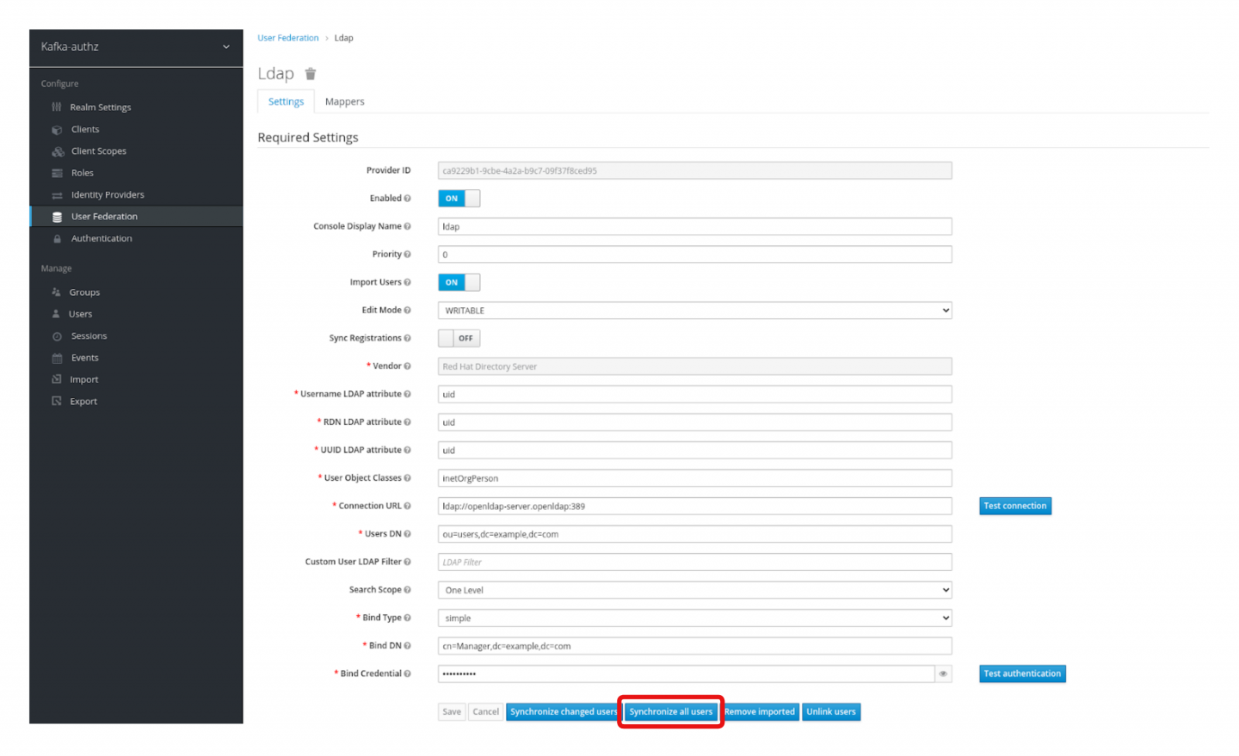Select the Authentication lock icon
This screenshot has height=756, width=1239.
57,239
